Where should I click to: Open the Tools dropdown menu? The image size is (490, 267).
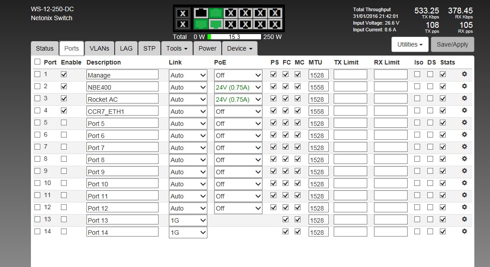pyautogui.click(x=176, y=48)
